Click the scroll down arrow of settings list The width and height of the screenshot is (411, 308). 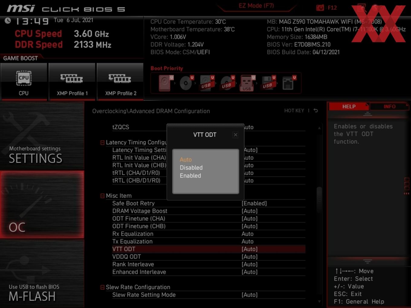tap(319, 301)
